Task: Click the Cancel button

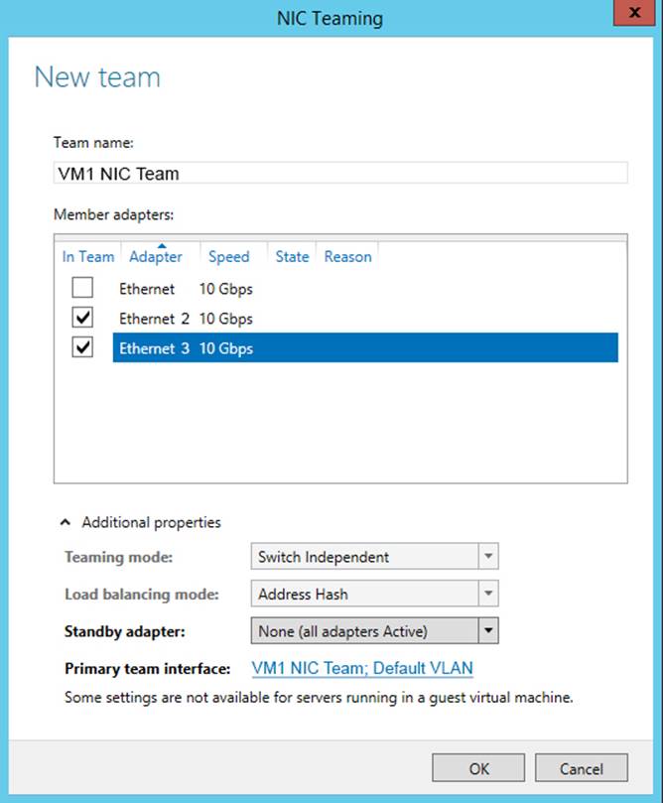Action: point(582,768)
